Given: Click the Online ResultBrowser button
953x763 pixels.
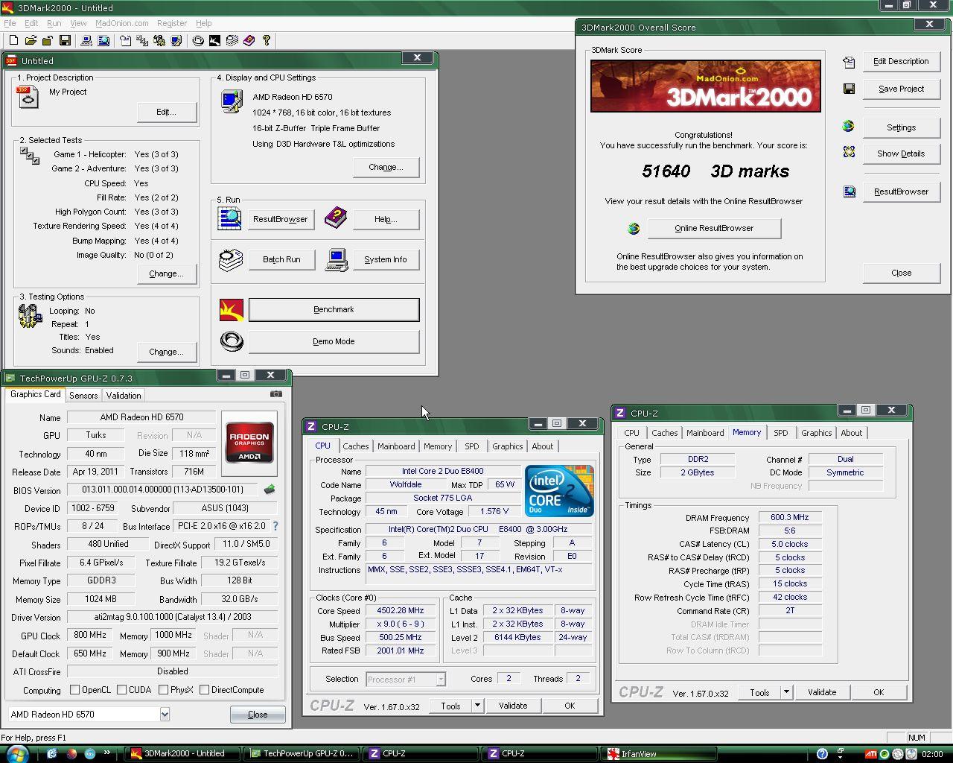Looking at the screenshot, I should click(x=714, y=228).
